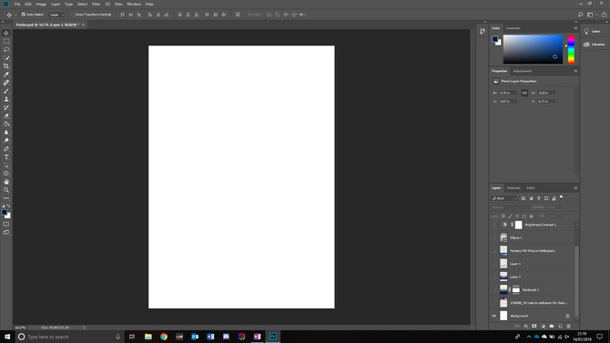Select the Blur tool
Viewport: 610px width, 343px height.
click(6, 132)
